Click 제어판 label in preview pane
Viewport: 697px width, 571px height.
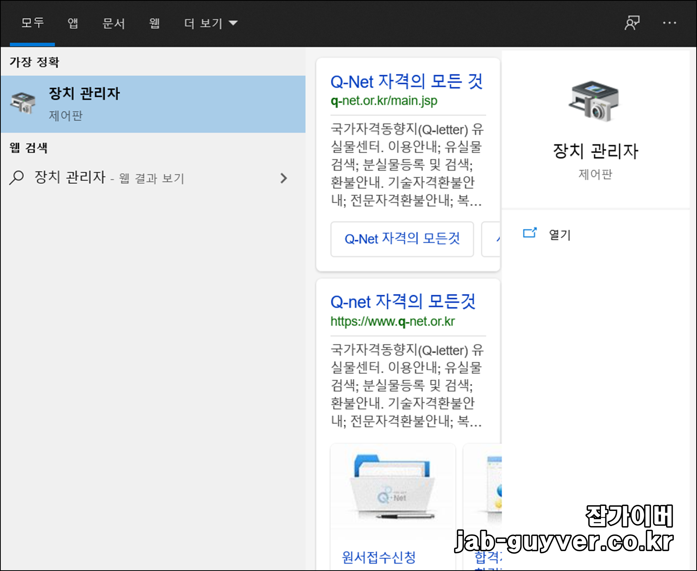click(595, 174)
